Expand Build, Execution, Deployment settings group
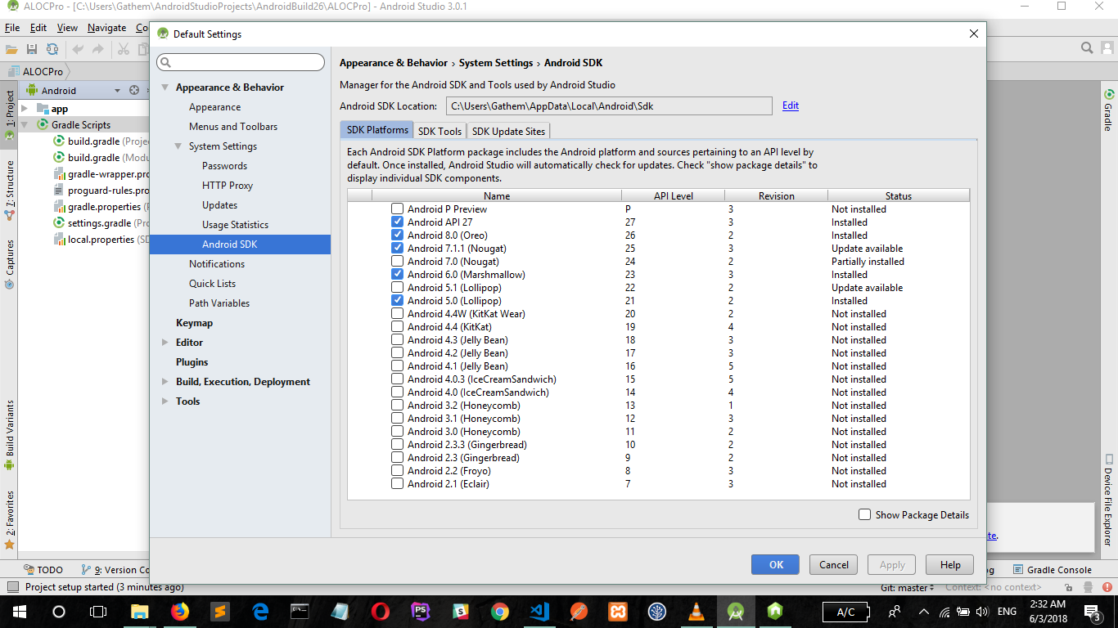 [x=165, y=382]
